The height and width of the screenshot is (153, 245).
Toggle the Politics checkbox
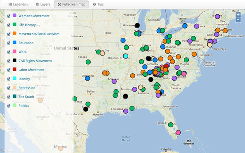pyautogui.click(x=9, y=106)
